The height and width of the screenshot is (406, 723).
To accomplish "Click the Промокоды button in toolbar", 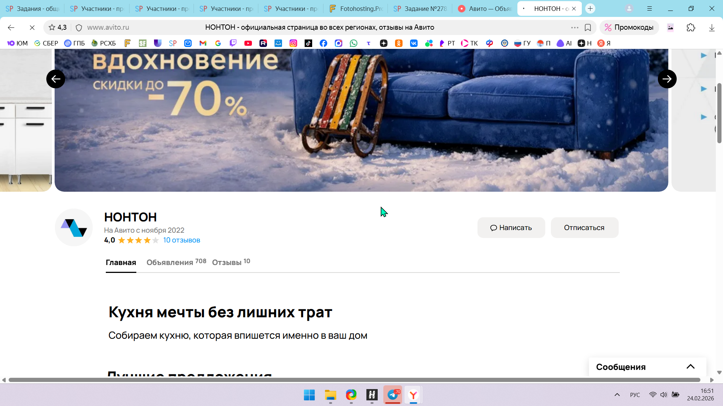I will [x=629, y=27].
